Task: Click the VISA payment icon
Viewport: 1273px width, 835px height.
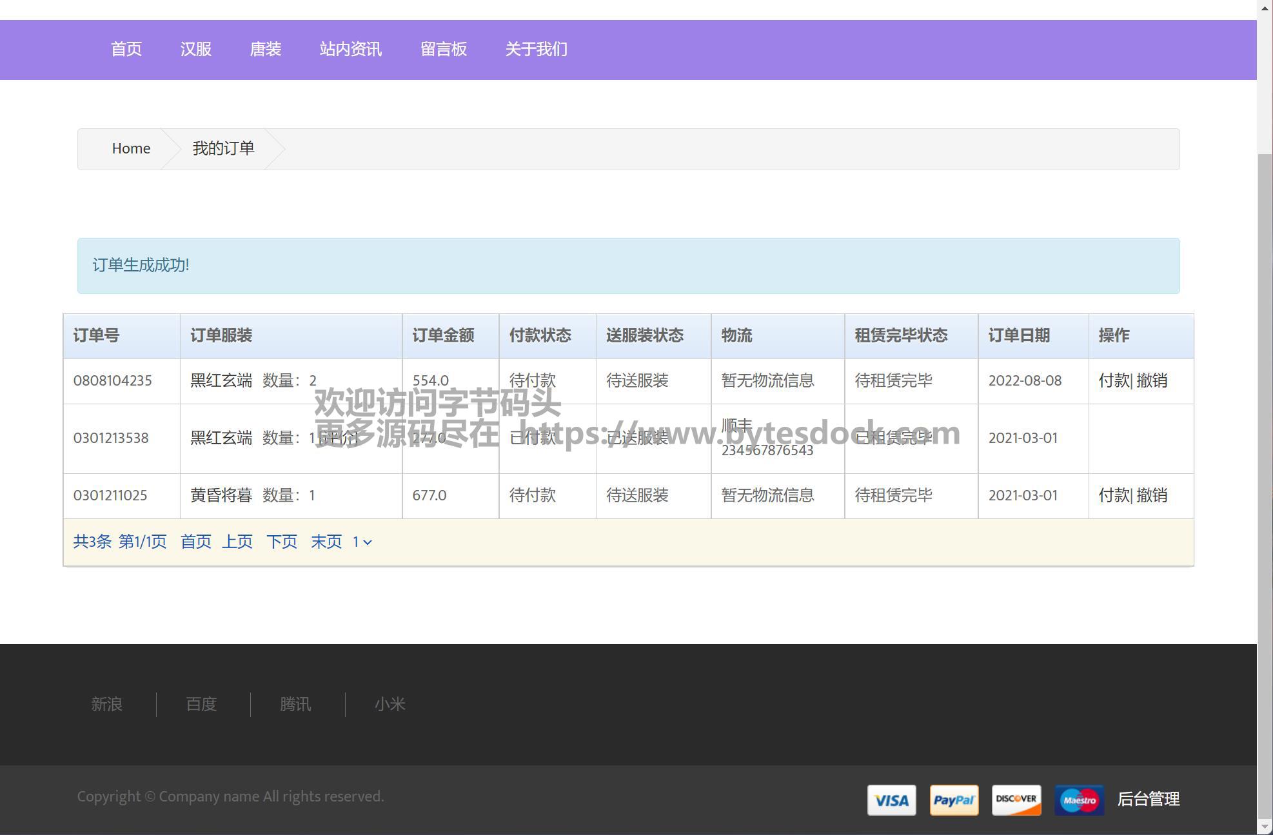Action: pos(891,800)
